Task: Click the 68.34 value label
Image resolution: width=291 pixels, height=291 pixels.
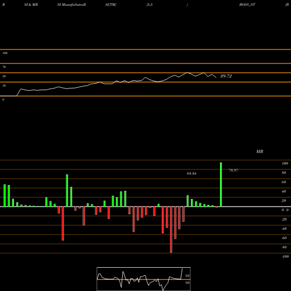Action: point(191,173)
